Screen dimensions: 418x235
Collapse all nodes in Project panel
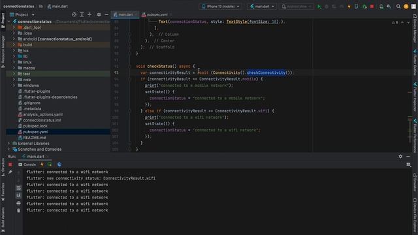tap(89, 14)
